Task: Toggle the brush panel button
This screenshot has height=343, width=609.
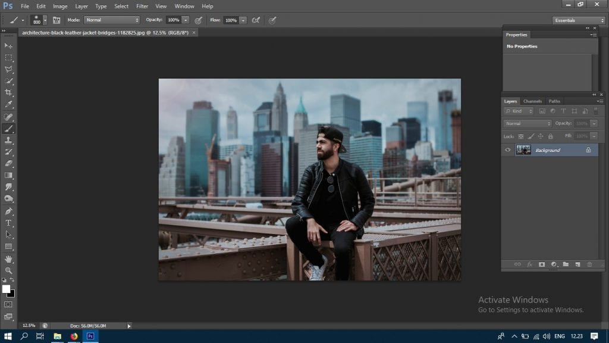Action: click(56, 20)
